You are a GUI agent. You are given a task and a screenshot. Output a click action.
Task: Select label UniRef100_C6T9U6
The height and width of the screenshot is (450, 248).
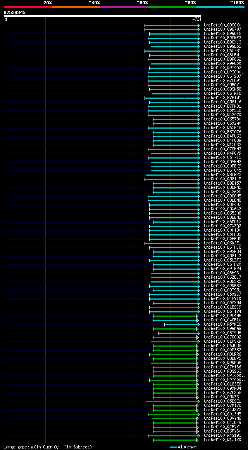[222, 333]
